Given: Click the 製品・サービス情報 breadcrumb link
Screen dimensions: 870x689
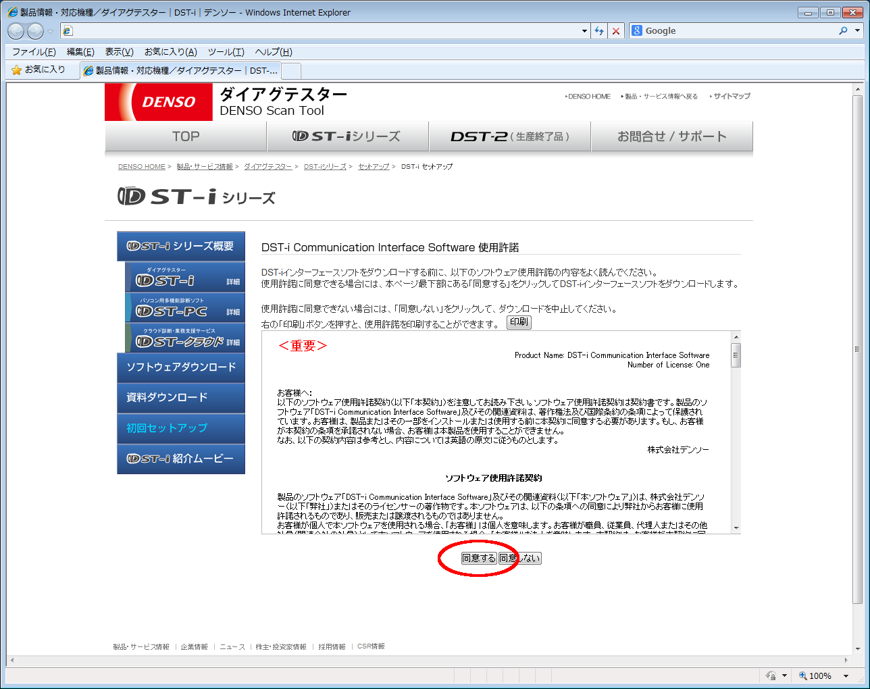Looking at the screenshot, I should [205, 167].
